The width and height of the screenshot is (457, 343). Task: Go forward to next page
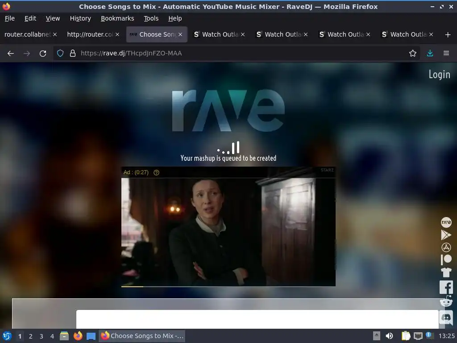[27, 54]
